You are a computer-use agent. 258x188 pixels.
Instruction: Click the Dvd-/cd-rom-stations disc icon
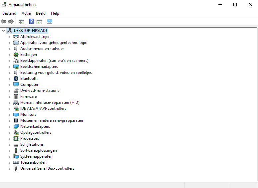pyautogui.click(x=16, y=91)
